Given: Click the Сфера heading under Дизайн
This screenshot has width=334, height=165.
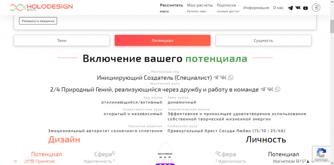Looking at the screenshot, I should pos(105,154).
